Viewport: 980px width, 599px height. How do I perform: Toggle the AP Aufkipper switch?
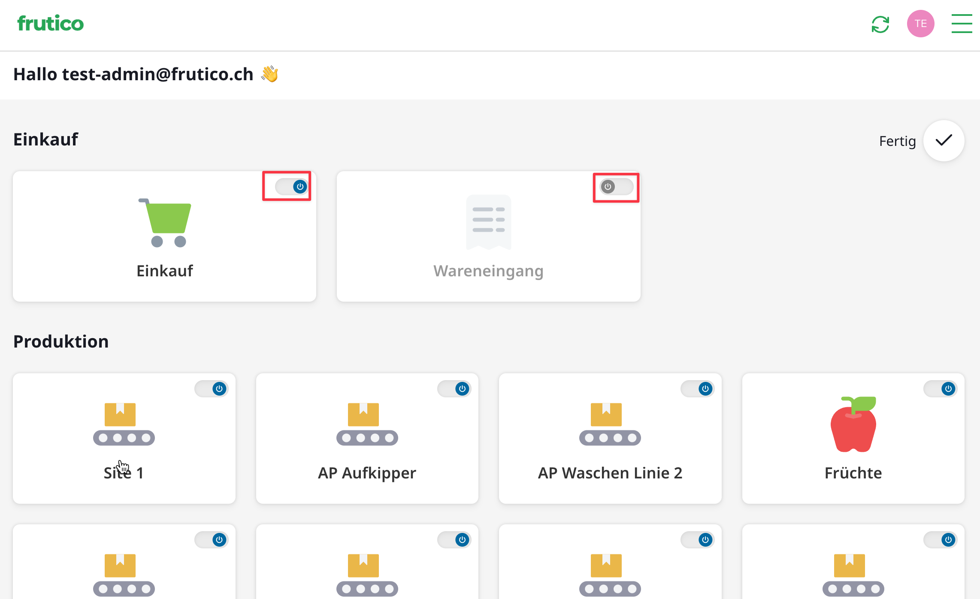point(454,389)
